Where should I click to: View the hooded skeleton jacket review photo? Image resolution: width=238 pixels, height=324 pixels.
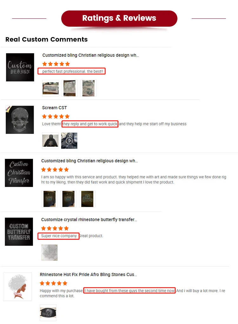coord(50,141)
